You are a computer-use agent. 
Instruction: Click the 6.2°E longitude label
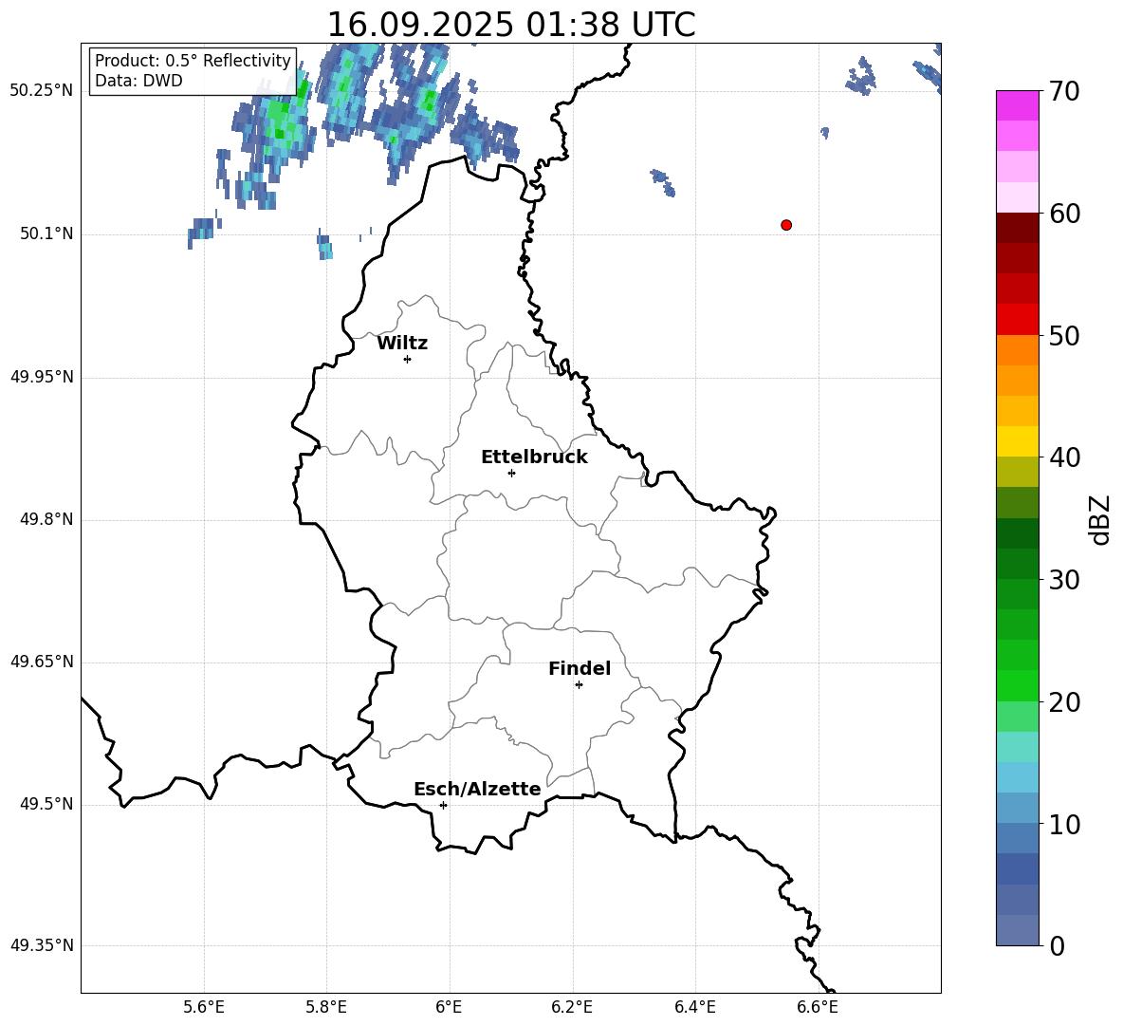point(572,1007)
